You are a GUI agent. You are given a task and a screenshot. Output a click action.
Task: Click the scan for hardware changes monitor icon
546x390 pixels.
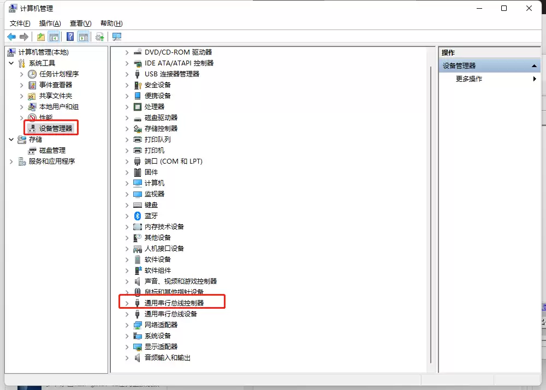[x=116, y=37]
